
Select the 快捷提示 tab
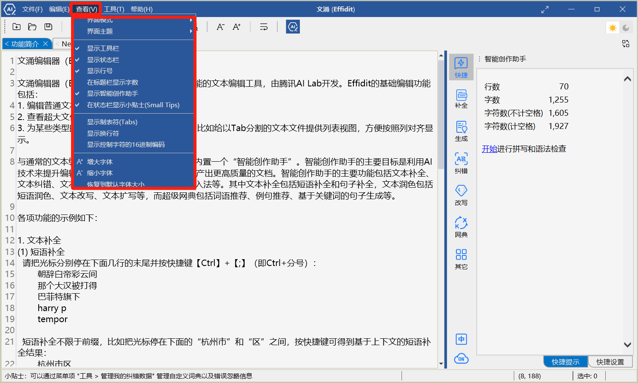tap(566, 362)
